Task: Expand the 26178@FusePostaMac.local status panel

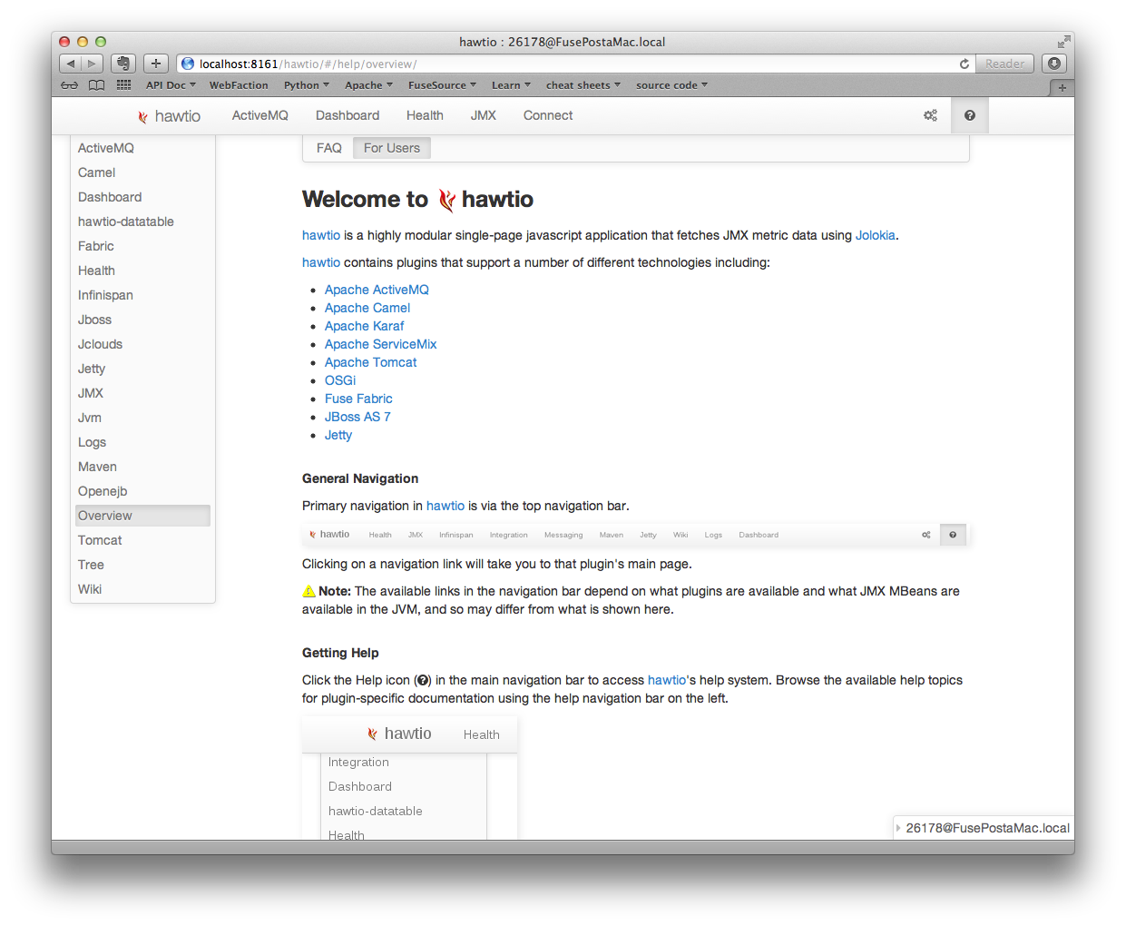Action: (984, 828)
